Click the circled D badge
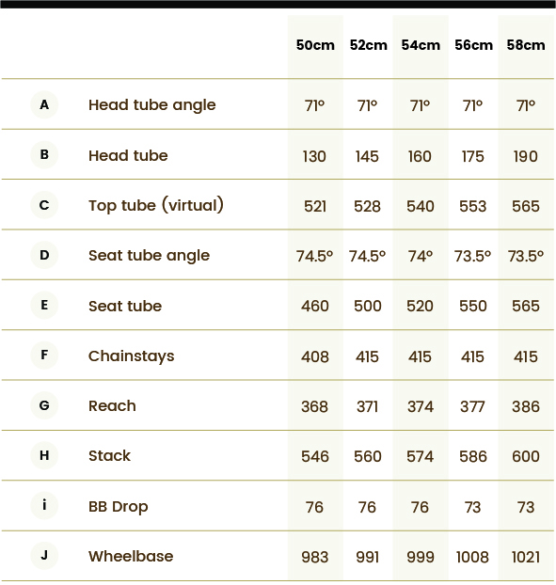The height and width of the screenshot is (585, 556). pos(44,255)
